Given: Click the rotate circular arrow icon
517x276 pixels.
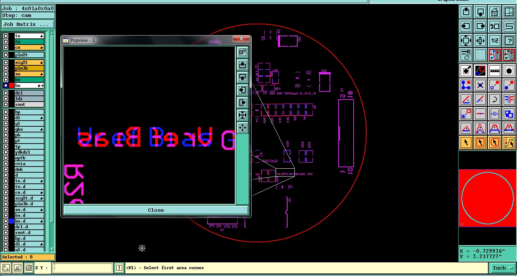Looking at the screenshot, I should click(x=495, y=99).
